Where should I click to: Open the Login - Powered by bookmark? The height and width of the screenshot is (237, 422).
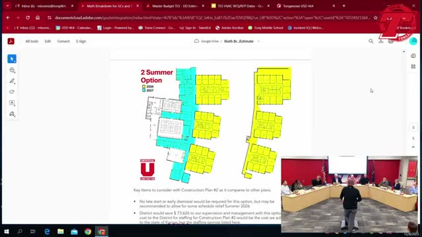coord(116,28)
